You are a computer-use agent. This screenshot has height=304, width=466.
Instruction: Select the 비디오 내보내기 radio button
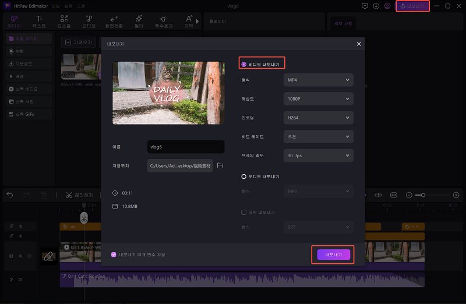(243, 64)
